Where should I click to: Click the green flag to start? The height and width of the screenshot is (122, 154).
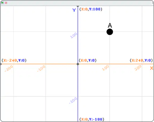point(2,3)
